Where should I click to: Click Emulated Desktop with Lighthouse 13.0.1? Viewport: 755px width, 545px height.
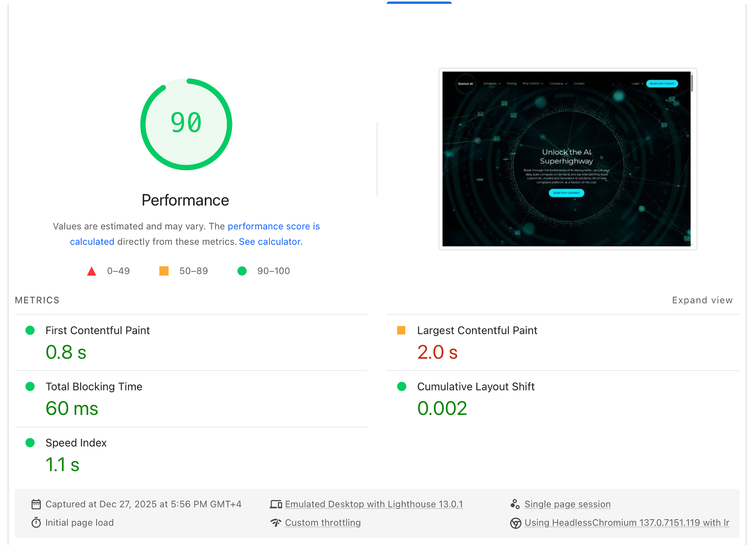374,504
